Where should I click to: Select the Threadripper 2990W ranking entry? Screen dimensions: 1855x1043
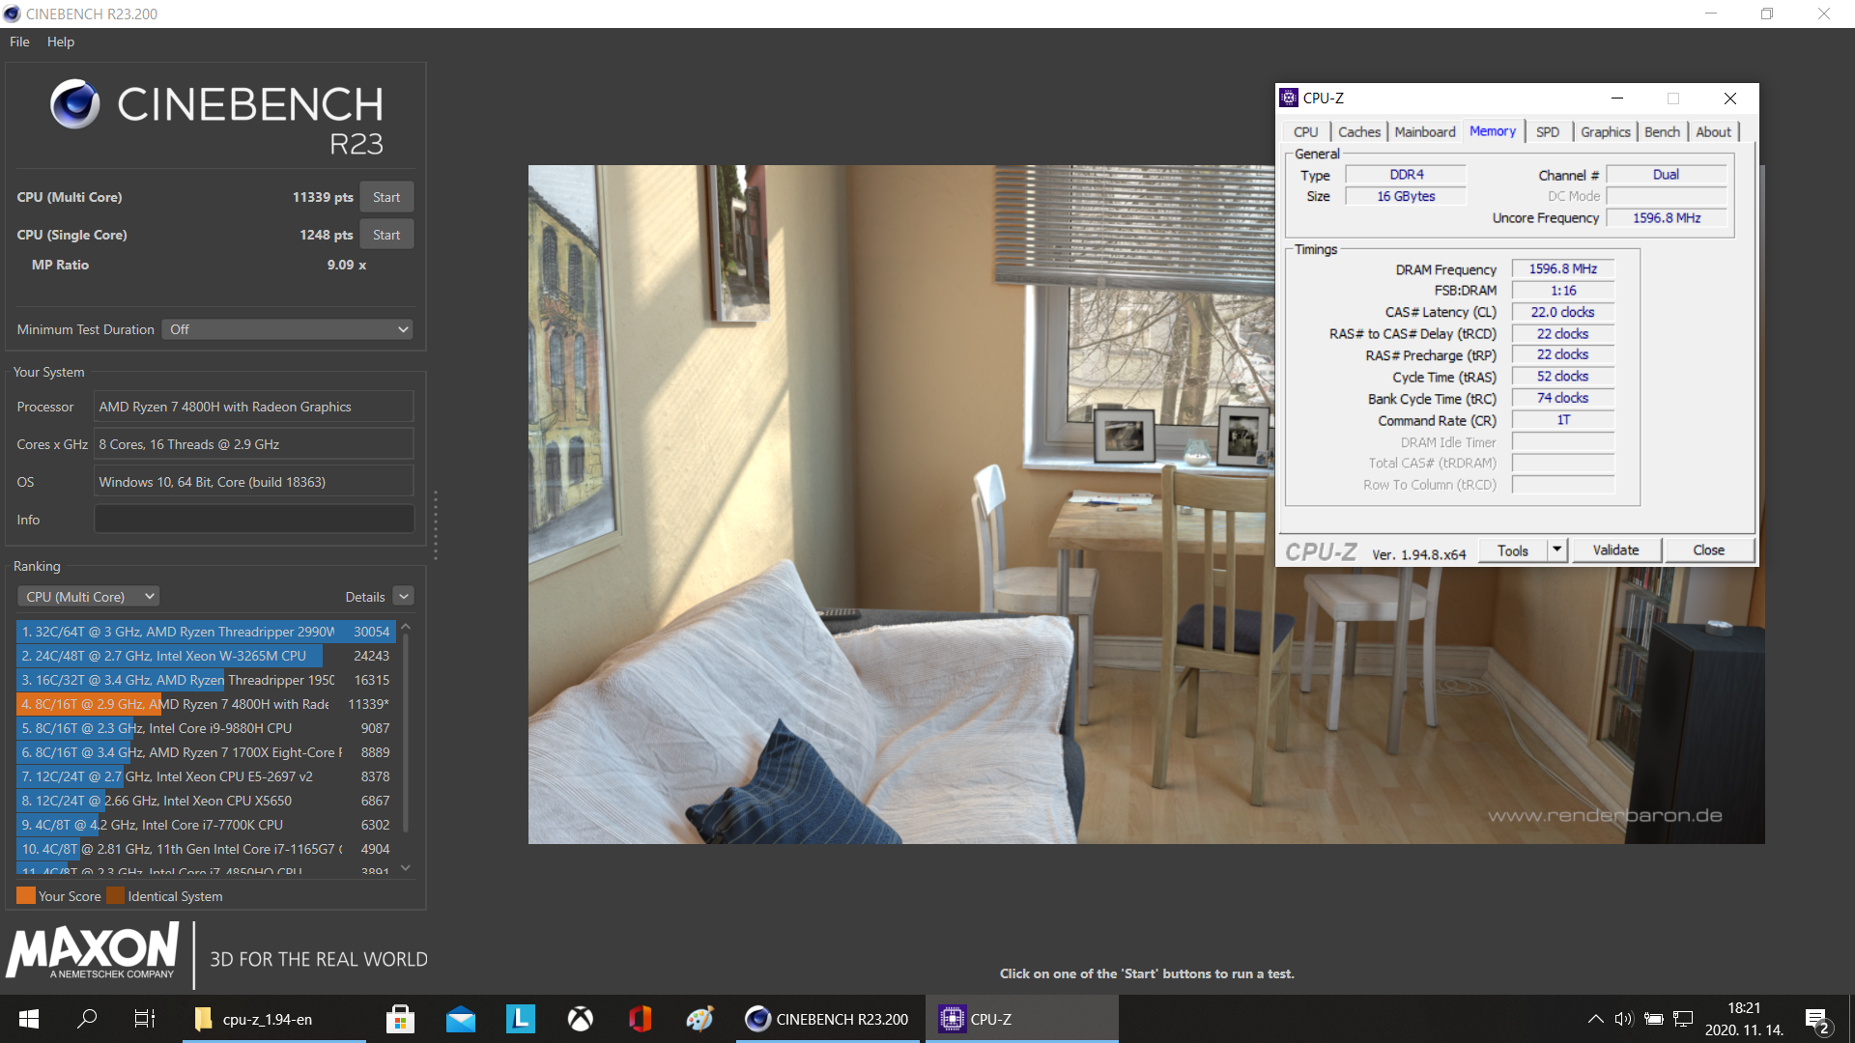coord(206,632)
